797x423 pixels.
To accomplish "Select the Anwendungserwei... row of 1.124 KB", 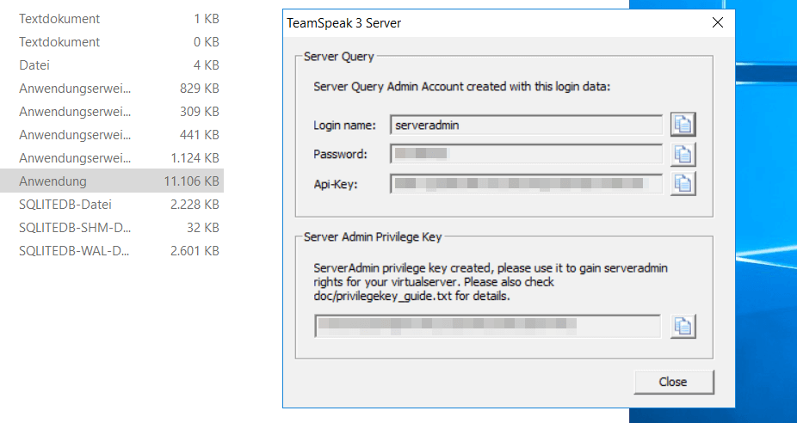I will (112, 158).
